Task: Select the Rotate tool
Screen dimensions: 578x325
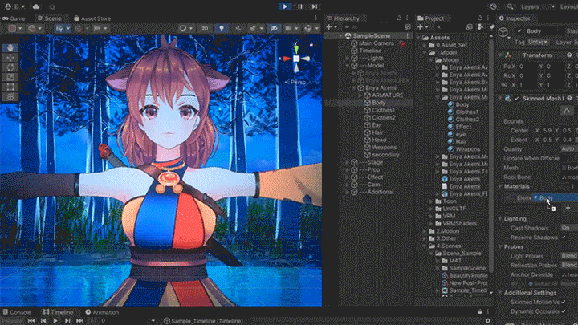Action: pyautogui.click(x=10, y=67)
